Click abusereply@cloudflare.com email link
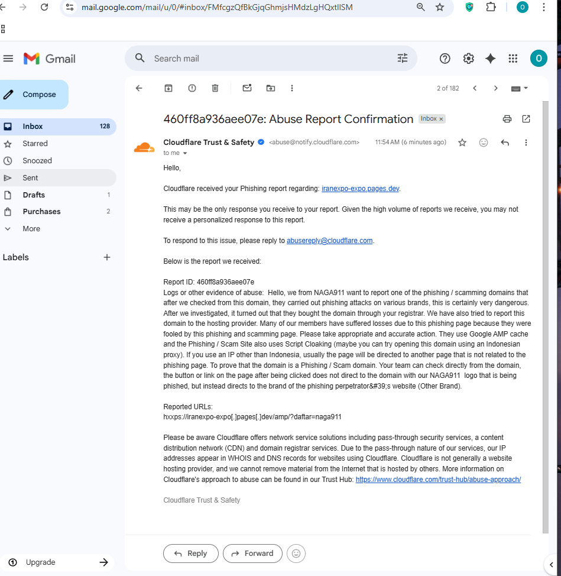 [x=329, y=241]
